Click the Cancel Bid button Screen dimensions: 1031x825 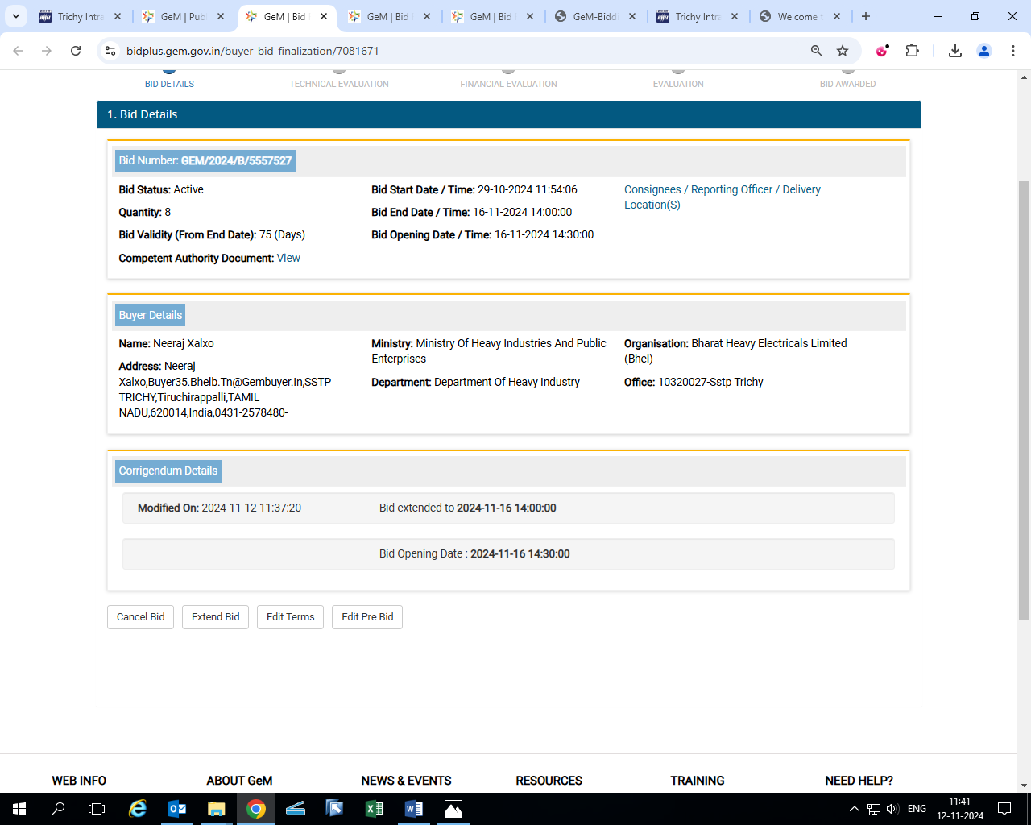pyautogui.click(x=140, y=617)
